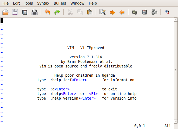Open the Window menu
The width and height of the screenshot is (178, 129).
[77, 3]
